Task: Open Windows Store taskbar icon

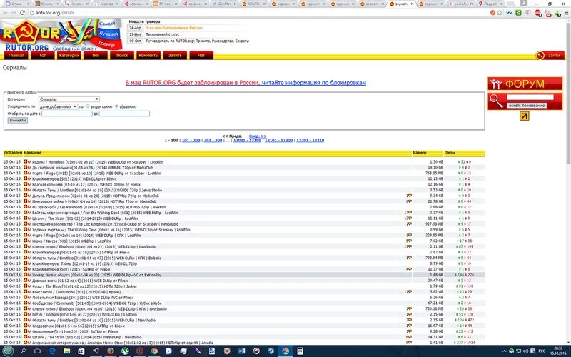Action: click(x=81, y=351)
